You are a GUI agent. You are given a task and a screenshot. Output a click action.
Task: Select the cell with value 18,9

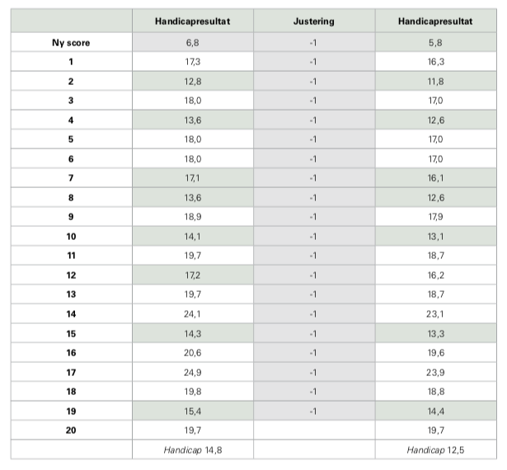click(192, 217)
